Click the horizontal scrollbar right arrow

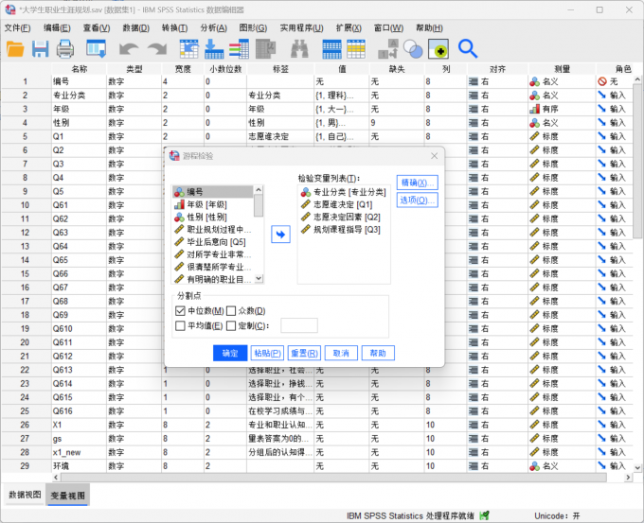click(628, 478)
